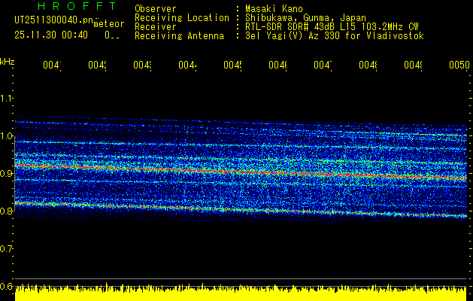Select the observer name Masaki Kano
The image size is (473, 301).
point(274,8)
